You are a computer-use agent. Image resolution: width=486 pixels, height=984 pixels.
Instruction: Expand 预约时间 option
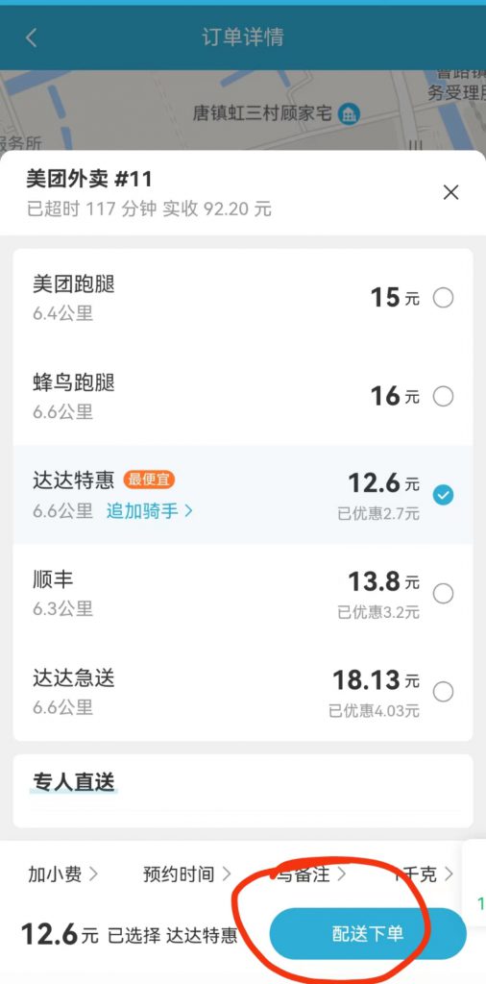click(187, 873)
